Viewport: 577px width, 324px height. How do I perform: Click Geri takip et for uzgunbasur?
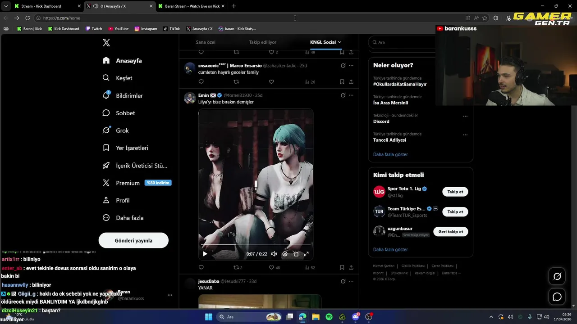[x=451, y=232]
